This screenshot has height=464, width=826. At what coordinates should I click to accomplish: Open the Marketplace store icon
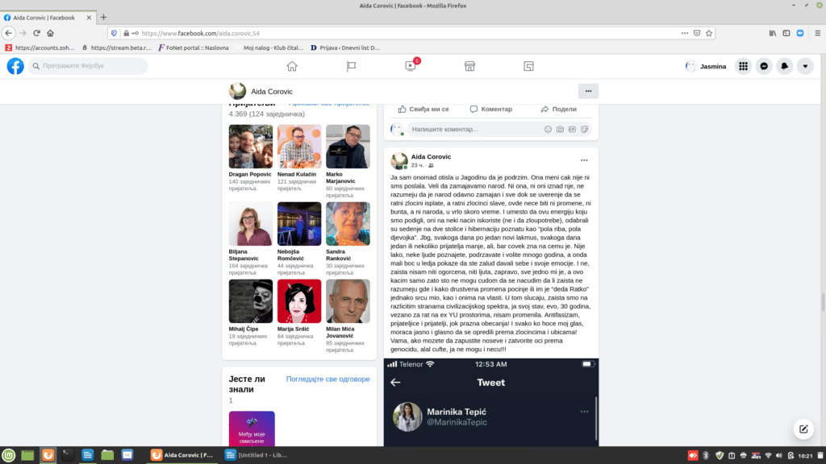469,66
